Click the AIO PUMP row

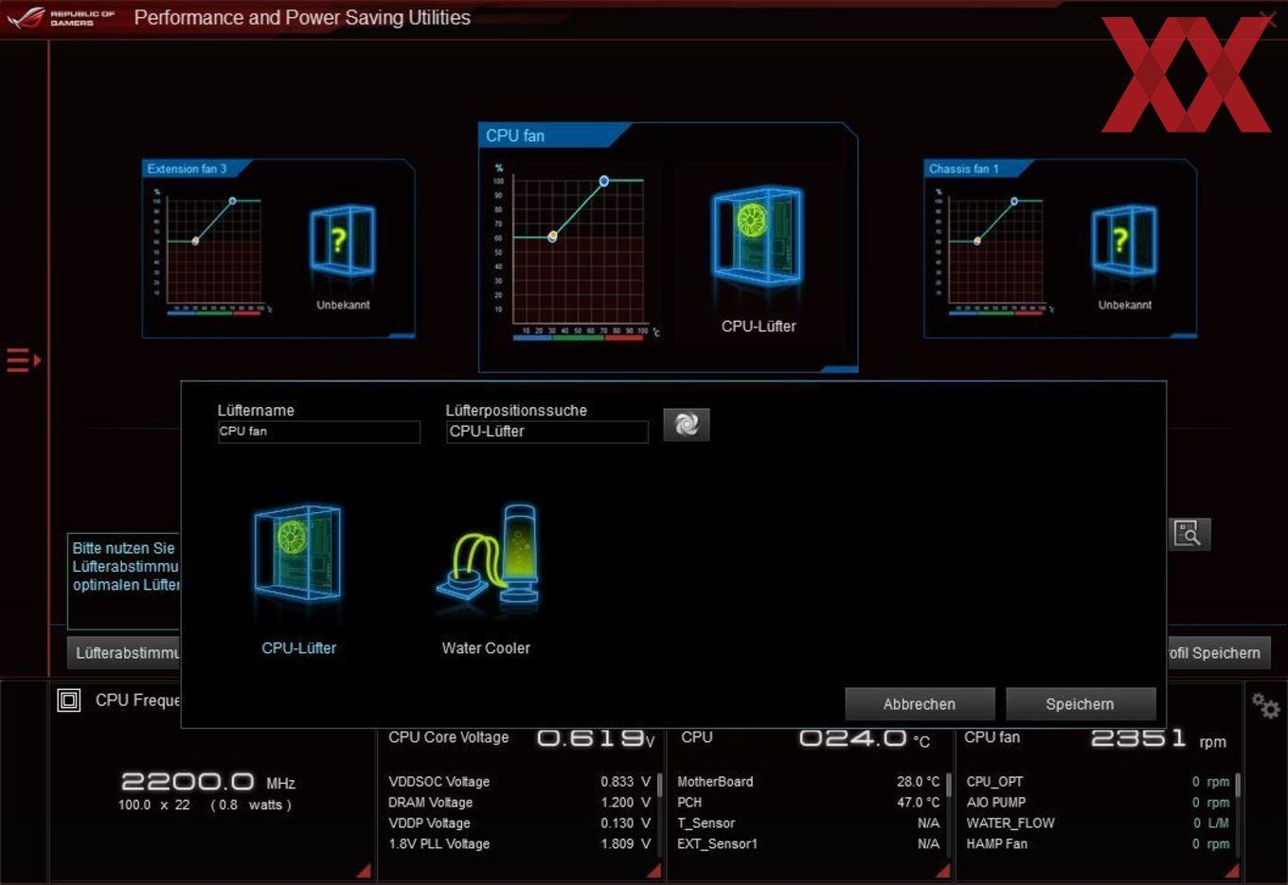(x=1098, y=803)
